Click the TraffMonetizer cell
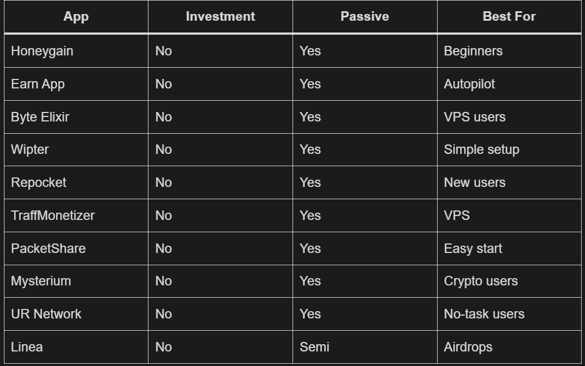This screenshot has width=585, height=366. pos(53,215)
